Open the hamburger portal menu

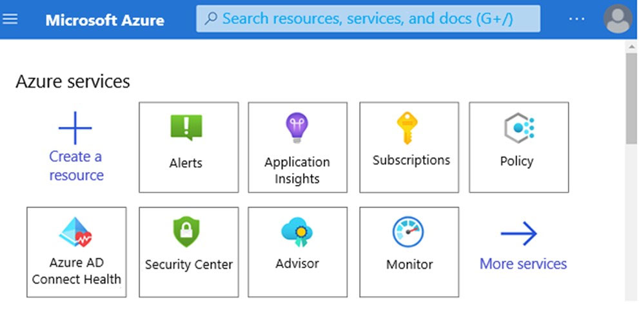[x=10, y=19]
